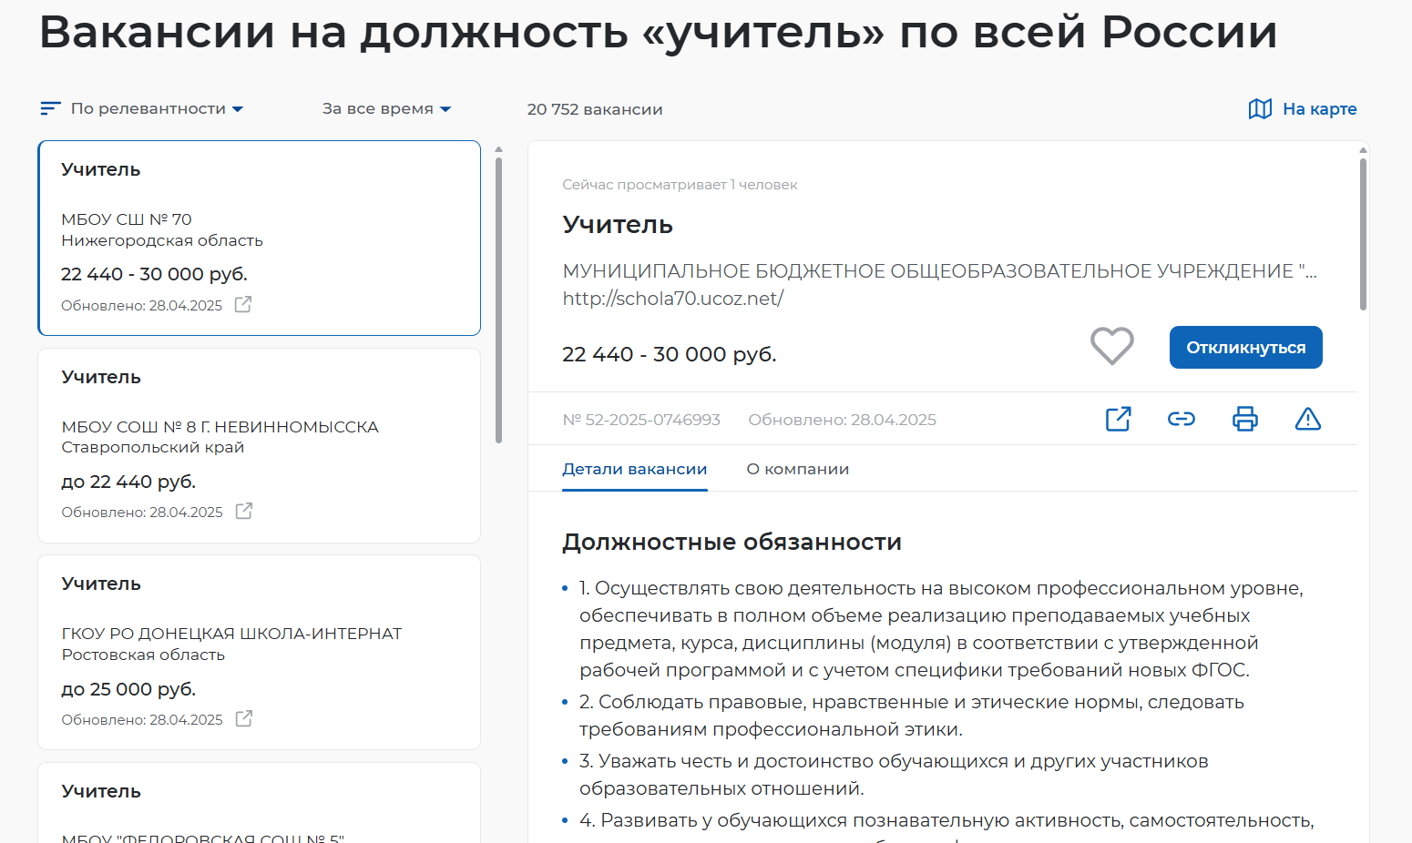Click the salary до 25 000 руб. text

tap(128, 689)
